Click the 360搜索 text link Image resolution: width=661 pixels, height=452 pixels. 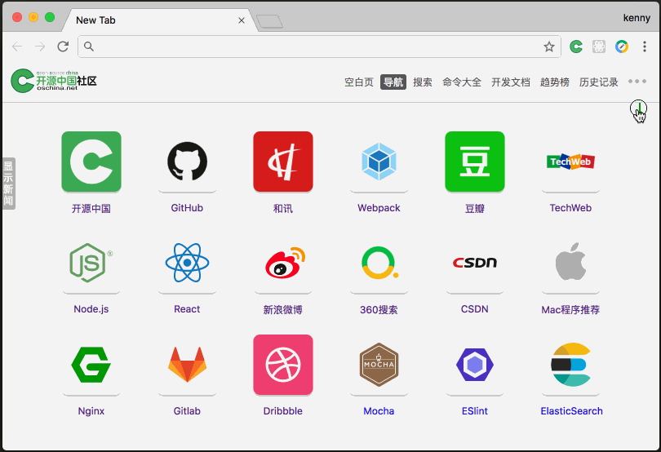(x=379, y=310)
